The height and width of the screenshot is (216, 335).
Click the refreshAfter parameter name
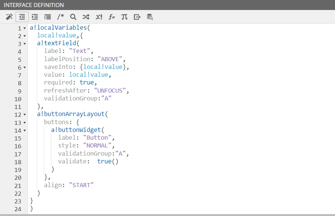point(65,90)
